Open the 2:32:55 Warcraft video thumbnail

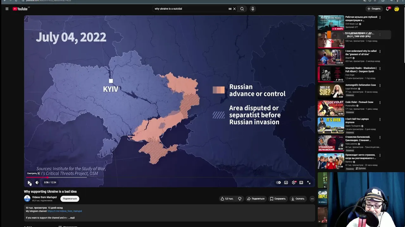tap(331, 57)
